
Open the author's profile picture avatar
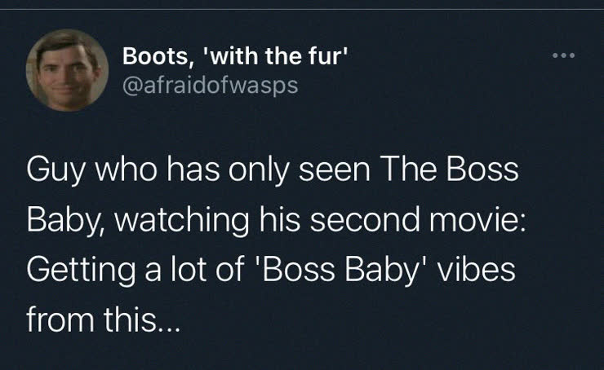tap(67, 70)
